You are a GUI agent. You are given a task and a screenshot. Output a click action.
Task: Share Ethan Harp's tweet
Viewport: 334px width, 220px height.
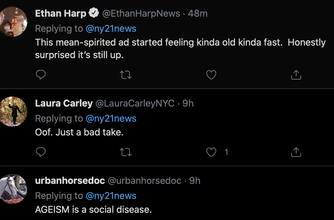(x=296, y=75)
